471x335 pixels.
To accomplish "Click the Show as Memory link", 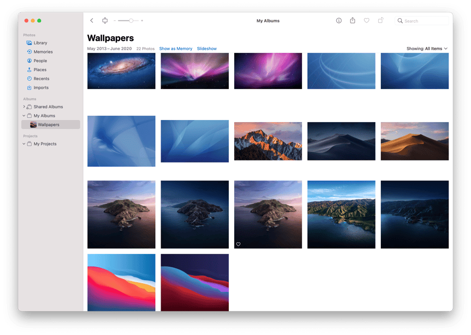I will [175, 49].
